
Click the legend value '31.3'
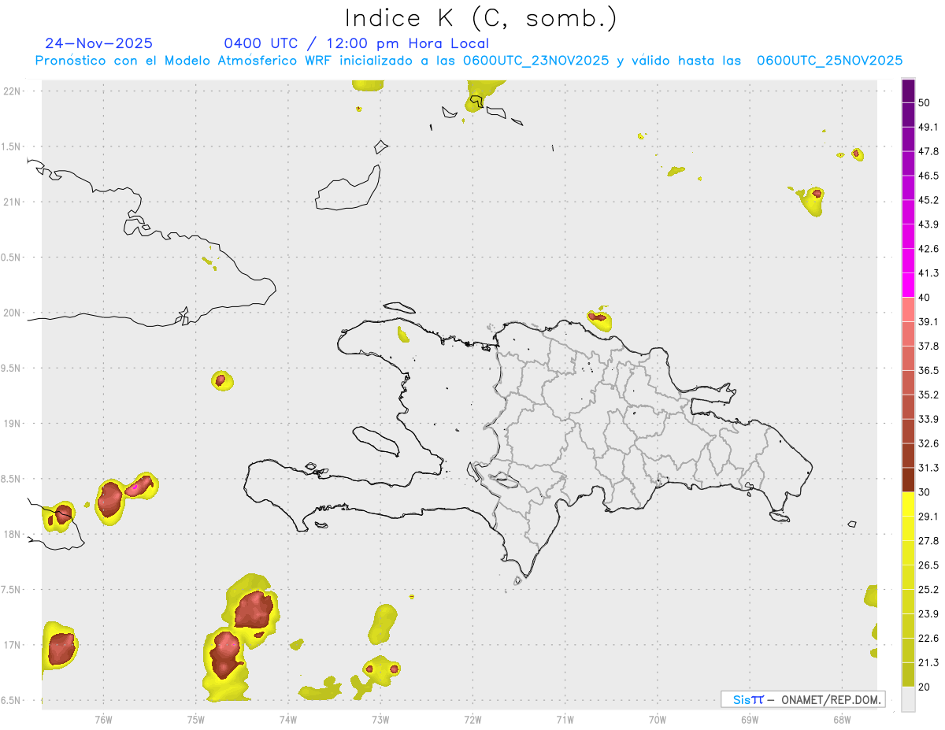pos(928,468)
